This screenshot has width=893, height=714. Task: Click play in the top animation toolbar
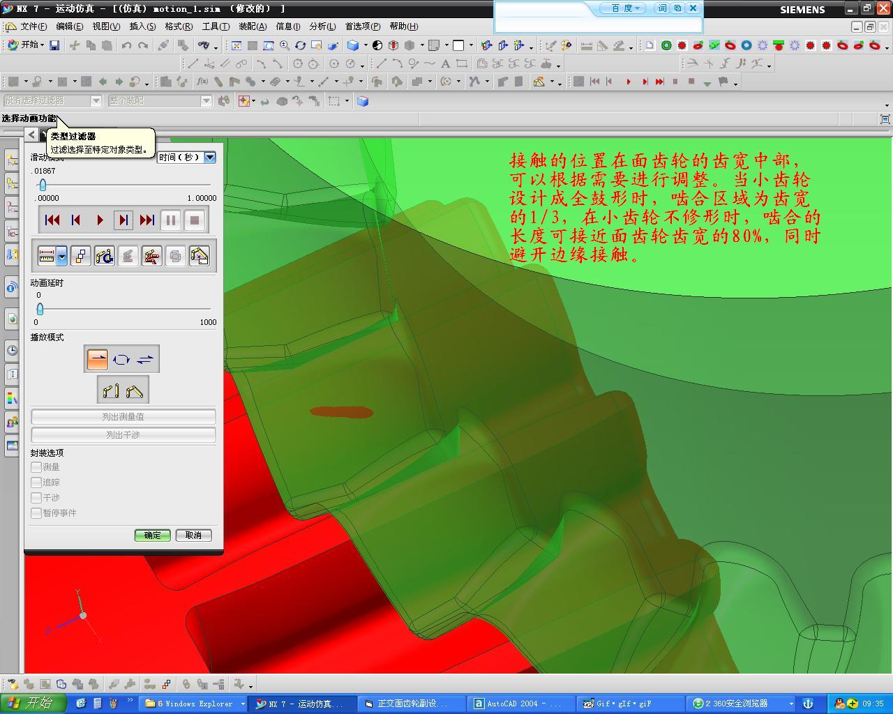click(629, 82)
